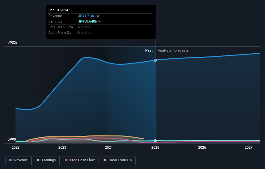This screenshot has height=169, width=265.
Task: Click the teal Earnings data point at 2025
Action: [x=155, y=141]
